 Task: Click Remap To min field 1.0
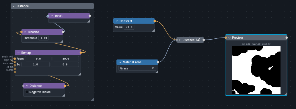click(x=36, y=64)
